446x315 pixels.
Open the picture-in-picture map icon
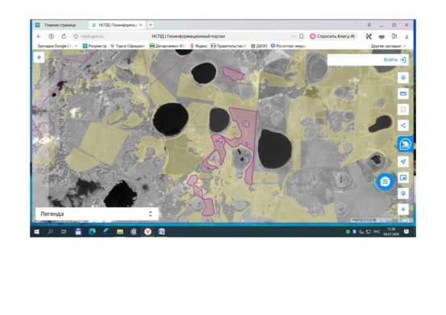pyautogui.click(x=403, y=177)
